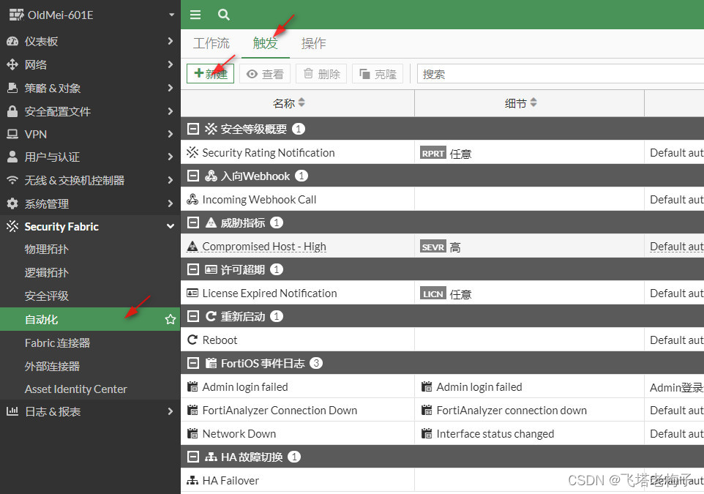Switch to the 操作 tab
Screen dimensions: 704x494
pos(313,43)
